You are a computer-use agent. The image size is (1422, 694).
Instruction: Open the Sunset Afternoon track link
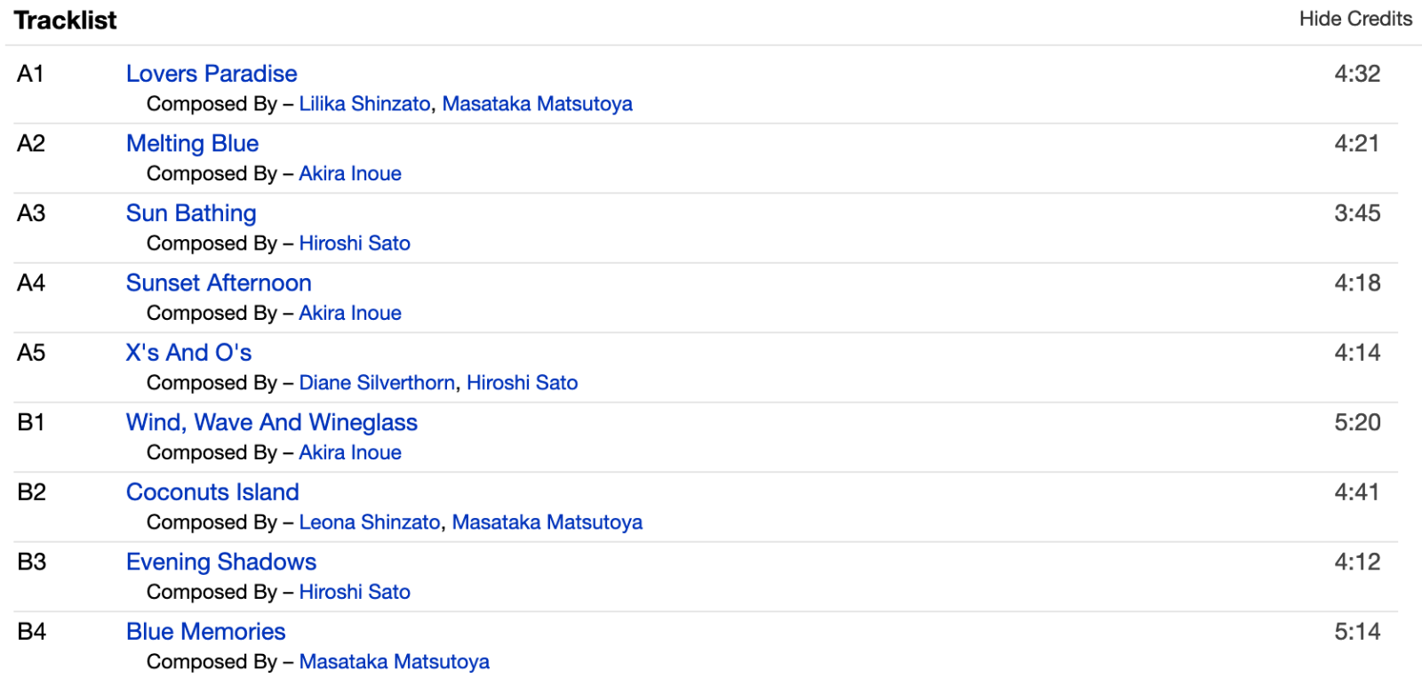pyautogui.click(x=219, y=283)
